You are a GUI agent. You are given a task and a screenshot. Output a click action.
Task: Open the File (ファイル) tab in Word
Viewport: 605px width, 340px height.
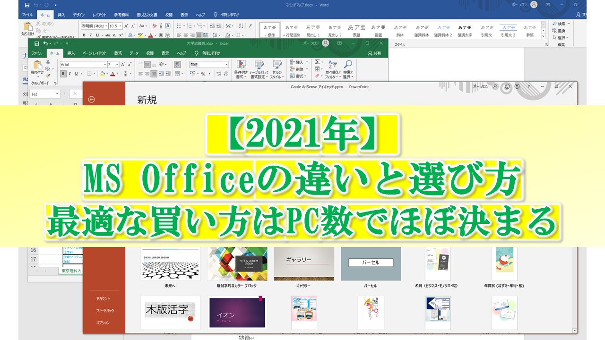pos(27,15)
